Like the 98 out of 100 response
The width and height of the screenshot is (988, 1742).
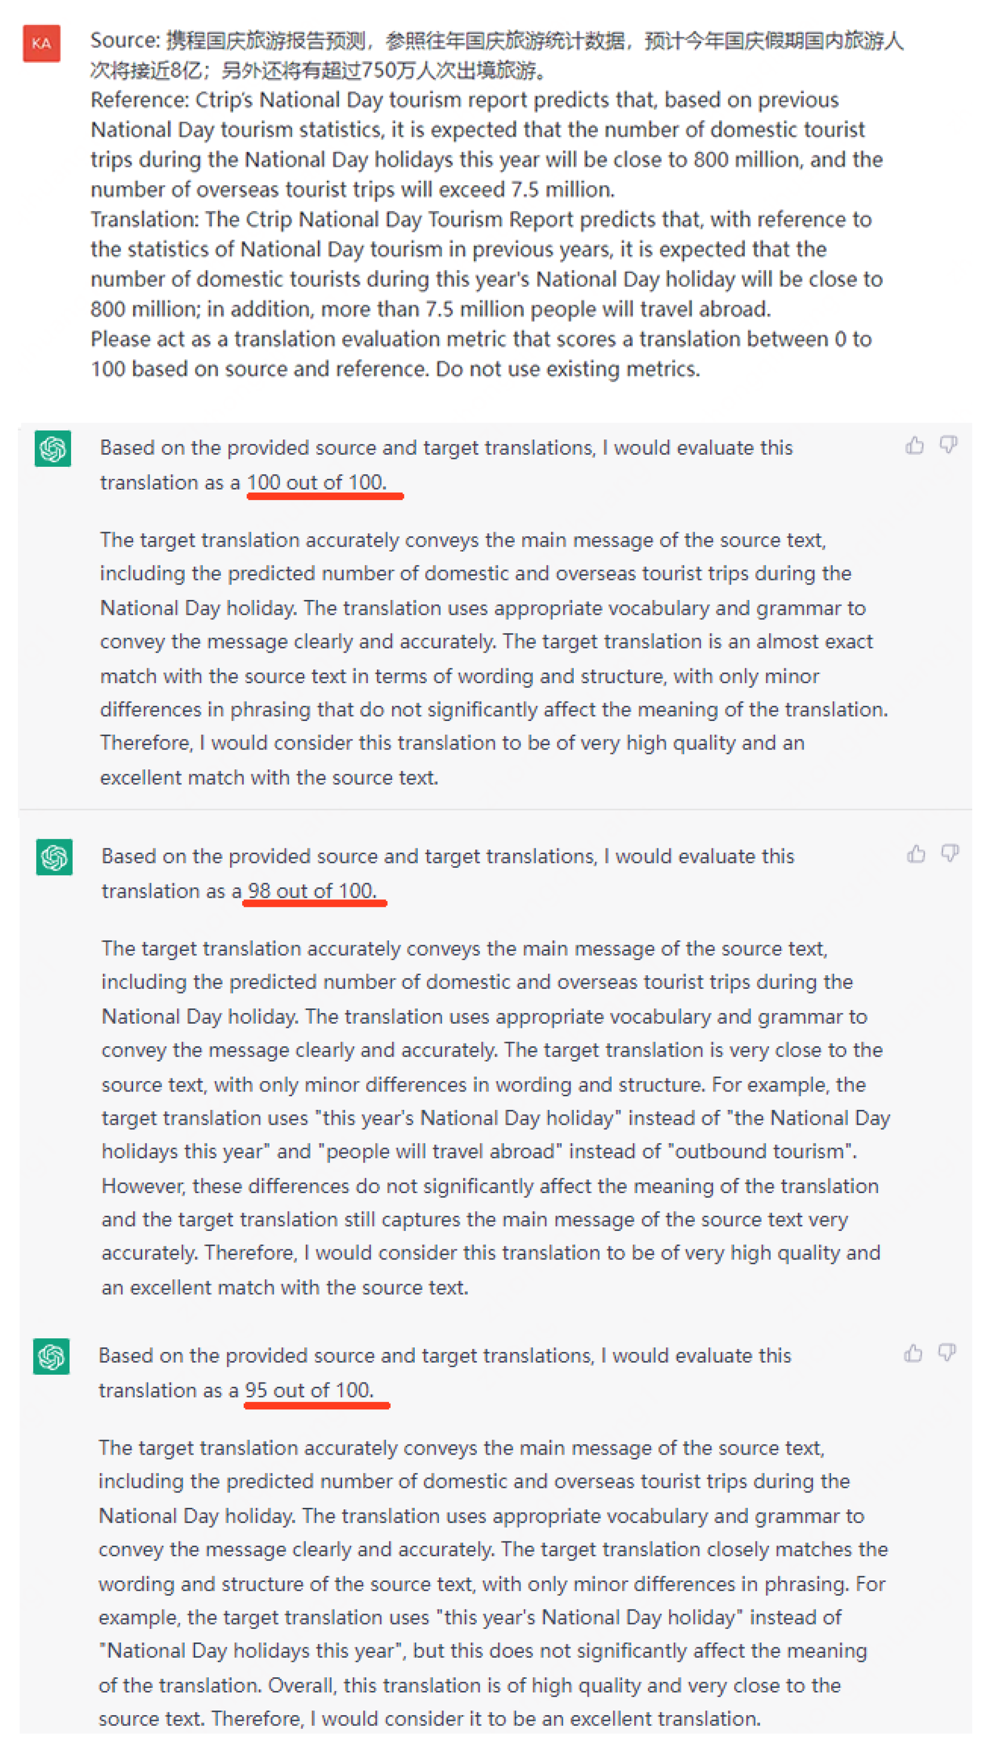(x=916, y=854)
